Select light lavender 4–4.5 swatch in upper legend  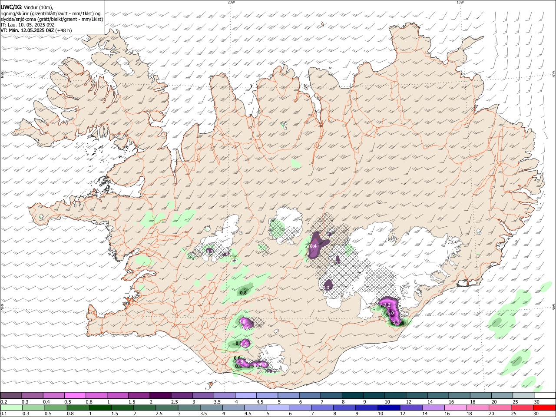pos(246,396)
